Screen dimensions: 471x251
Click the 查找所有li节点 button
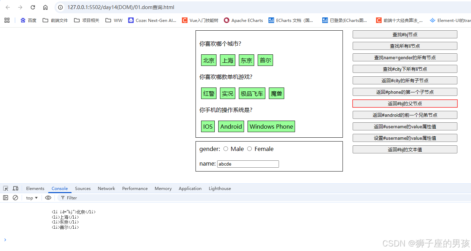point(405,46)
